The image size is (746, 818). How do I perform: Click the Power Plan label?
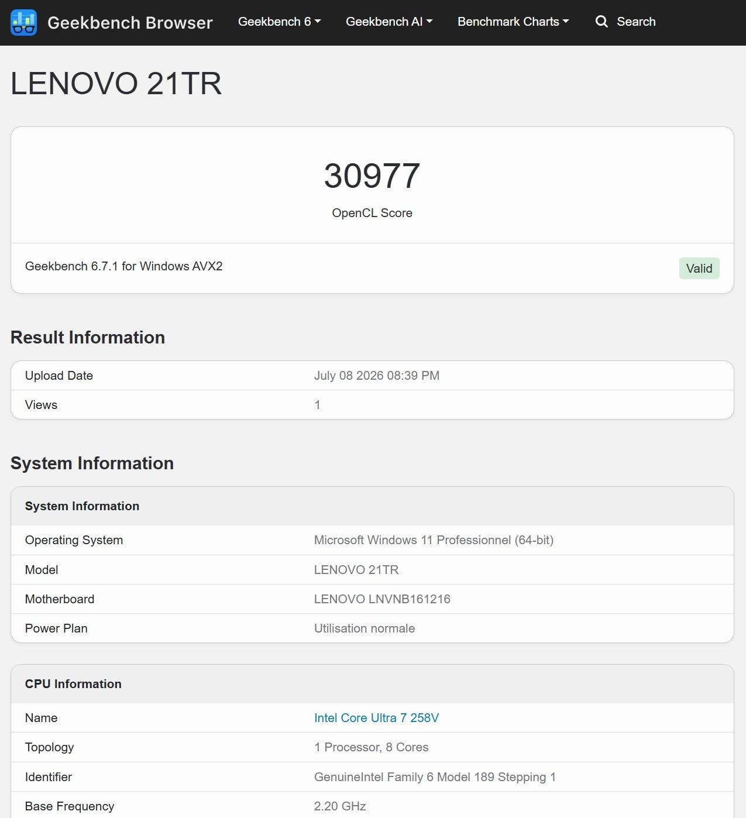pyautogui.click(x=56, y=628)
